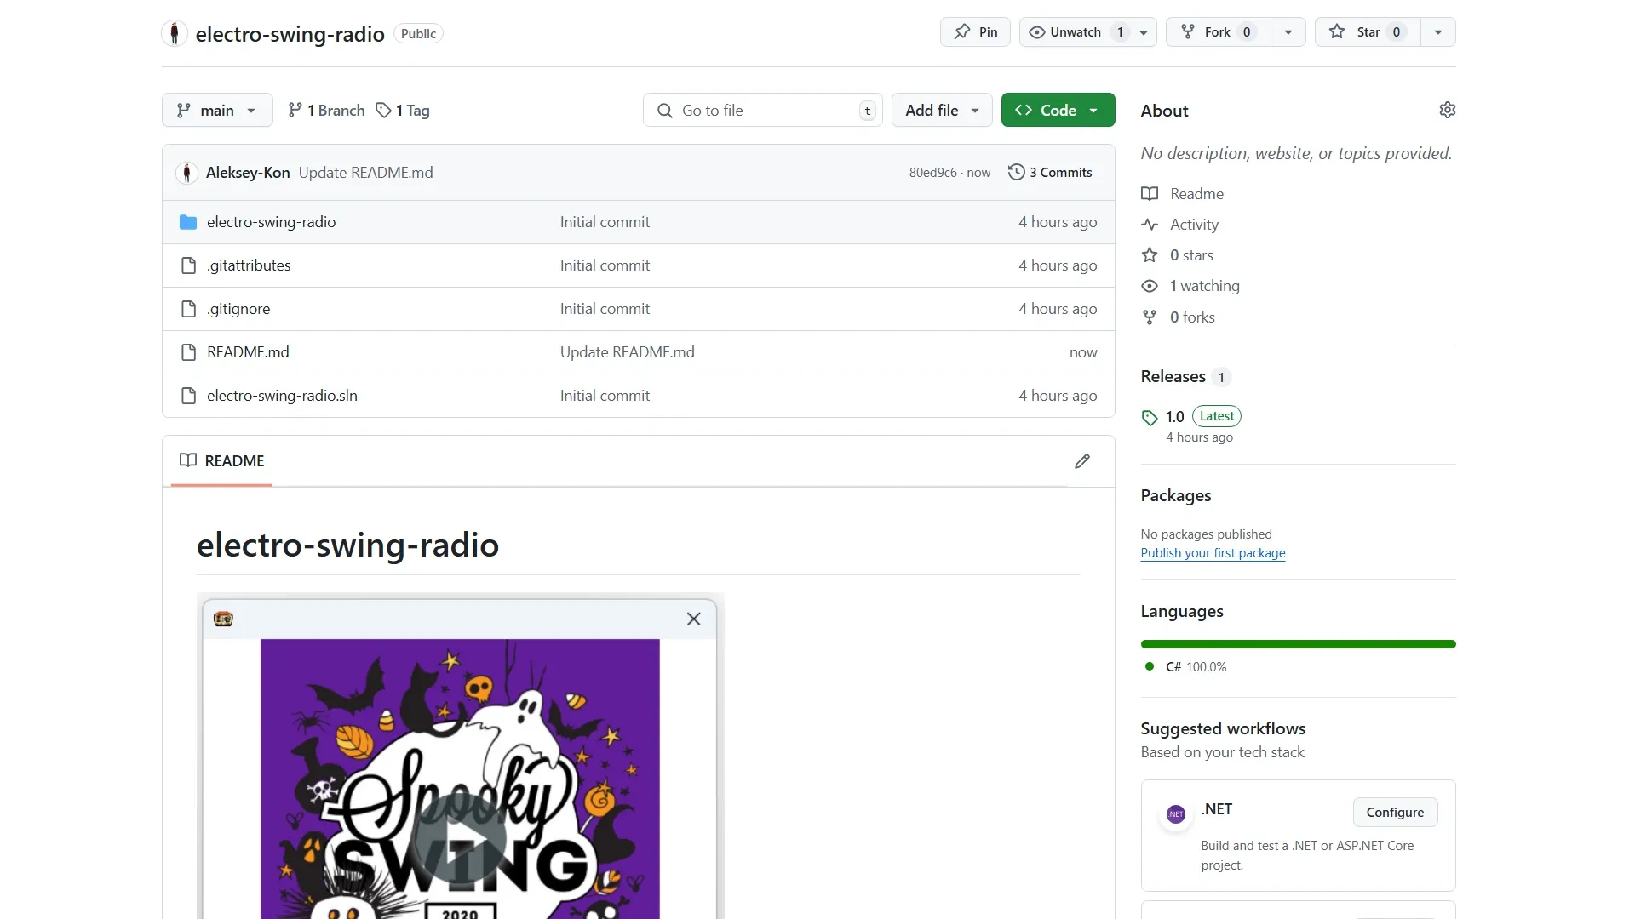View the 1 Branch link

[x=326, y=110]
